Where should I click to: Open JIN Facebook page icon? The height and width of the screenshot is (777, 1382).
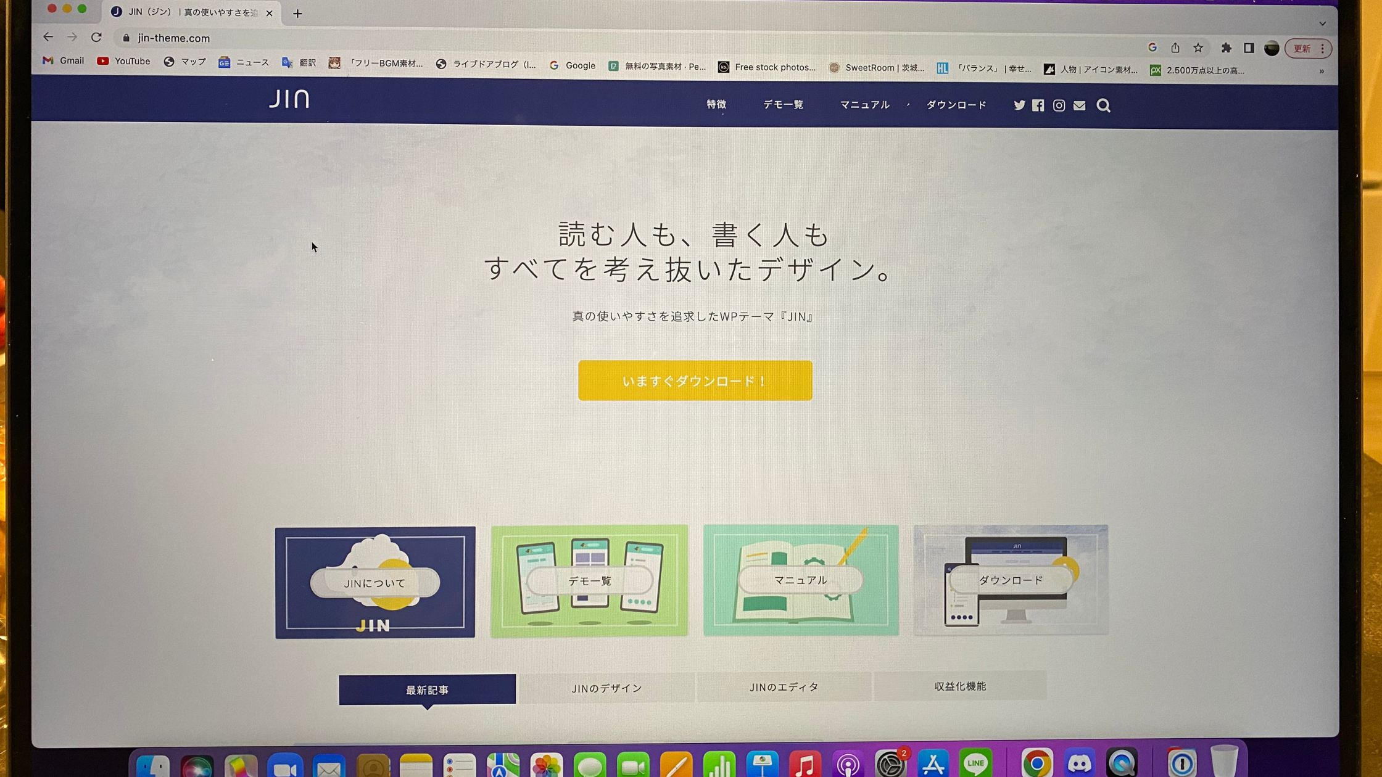tap(1038, 105)
